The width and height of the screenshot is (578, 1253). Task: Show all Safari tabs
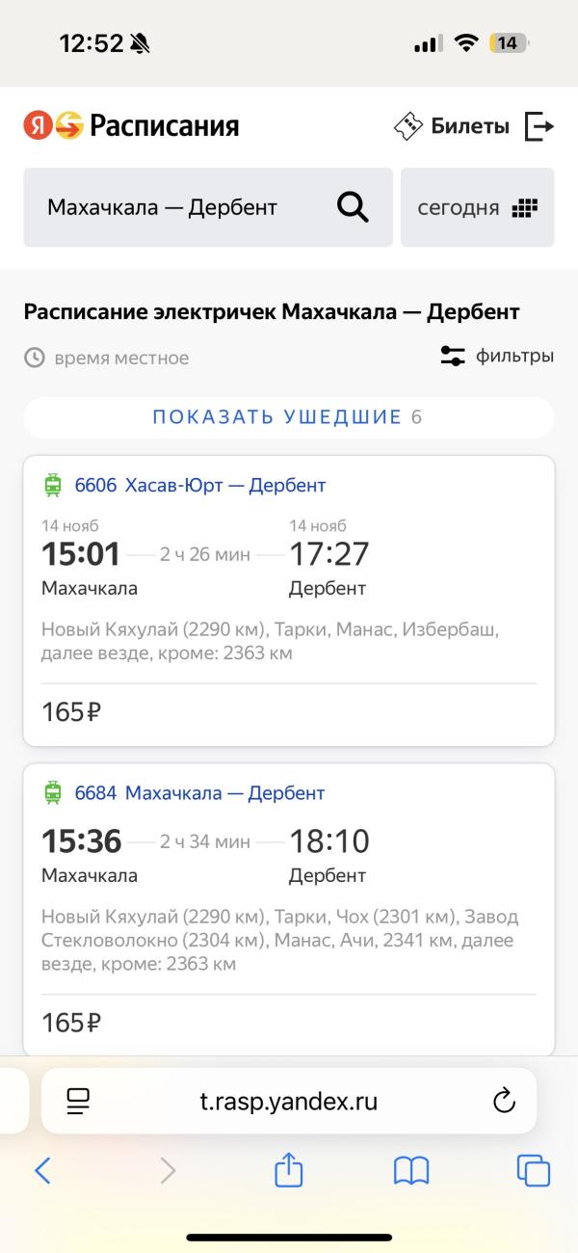coord(534,1170)
